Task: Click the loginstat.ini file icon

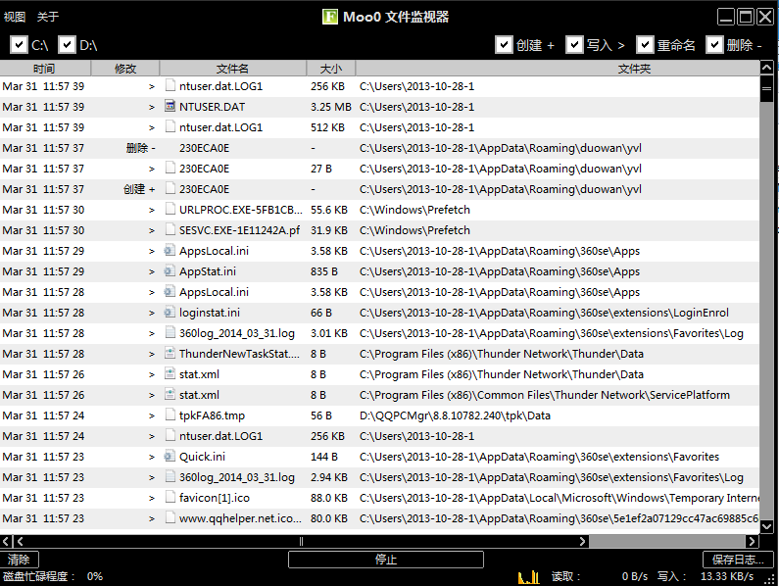Action: (x=170, y=313)
